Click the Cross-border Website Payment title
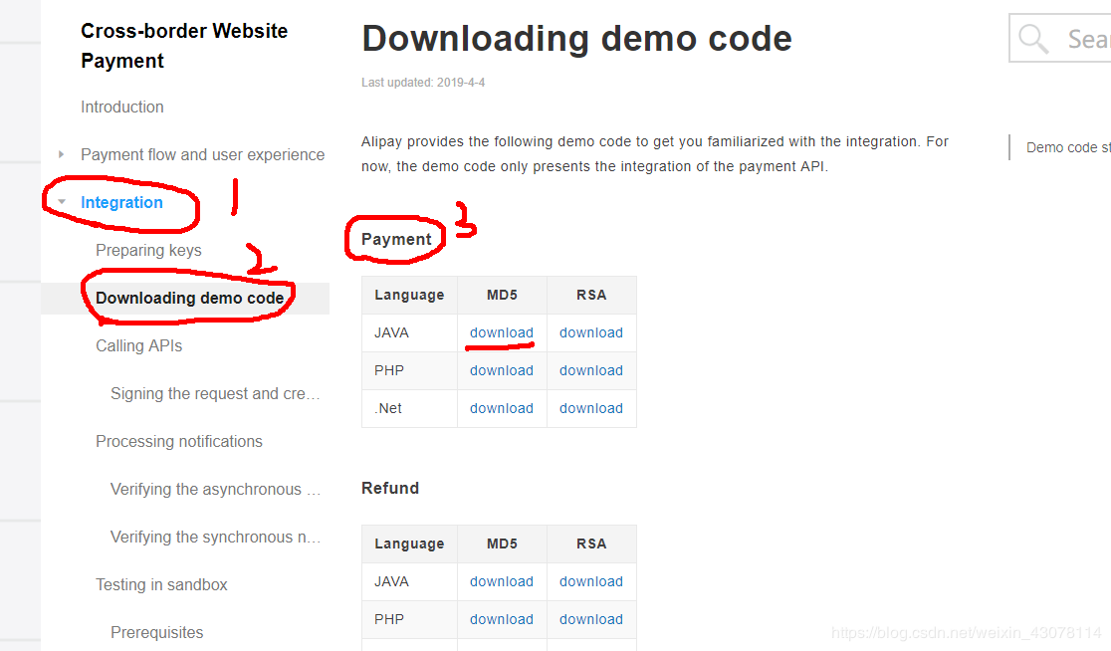Viewport: 1111px width, 651px height. (184, 46)
